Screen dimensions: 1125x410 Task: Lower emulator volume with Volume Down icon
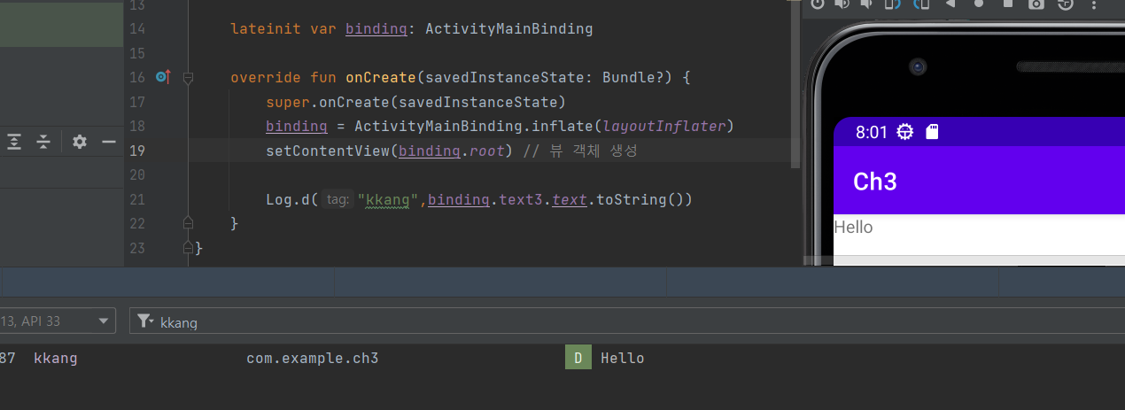pyautogui.click(x=865, y=4)
